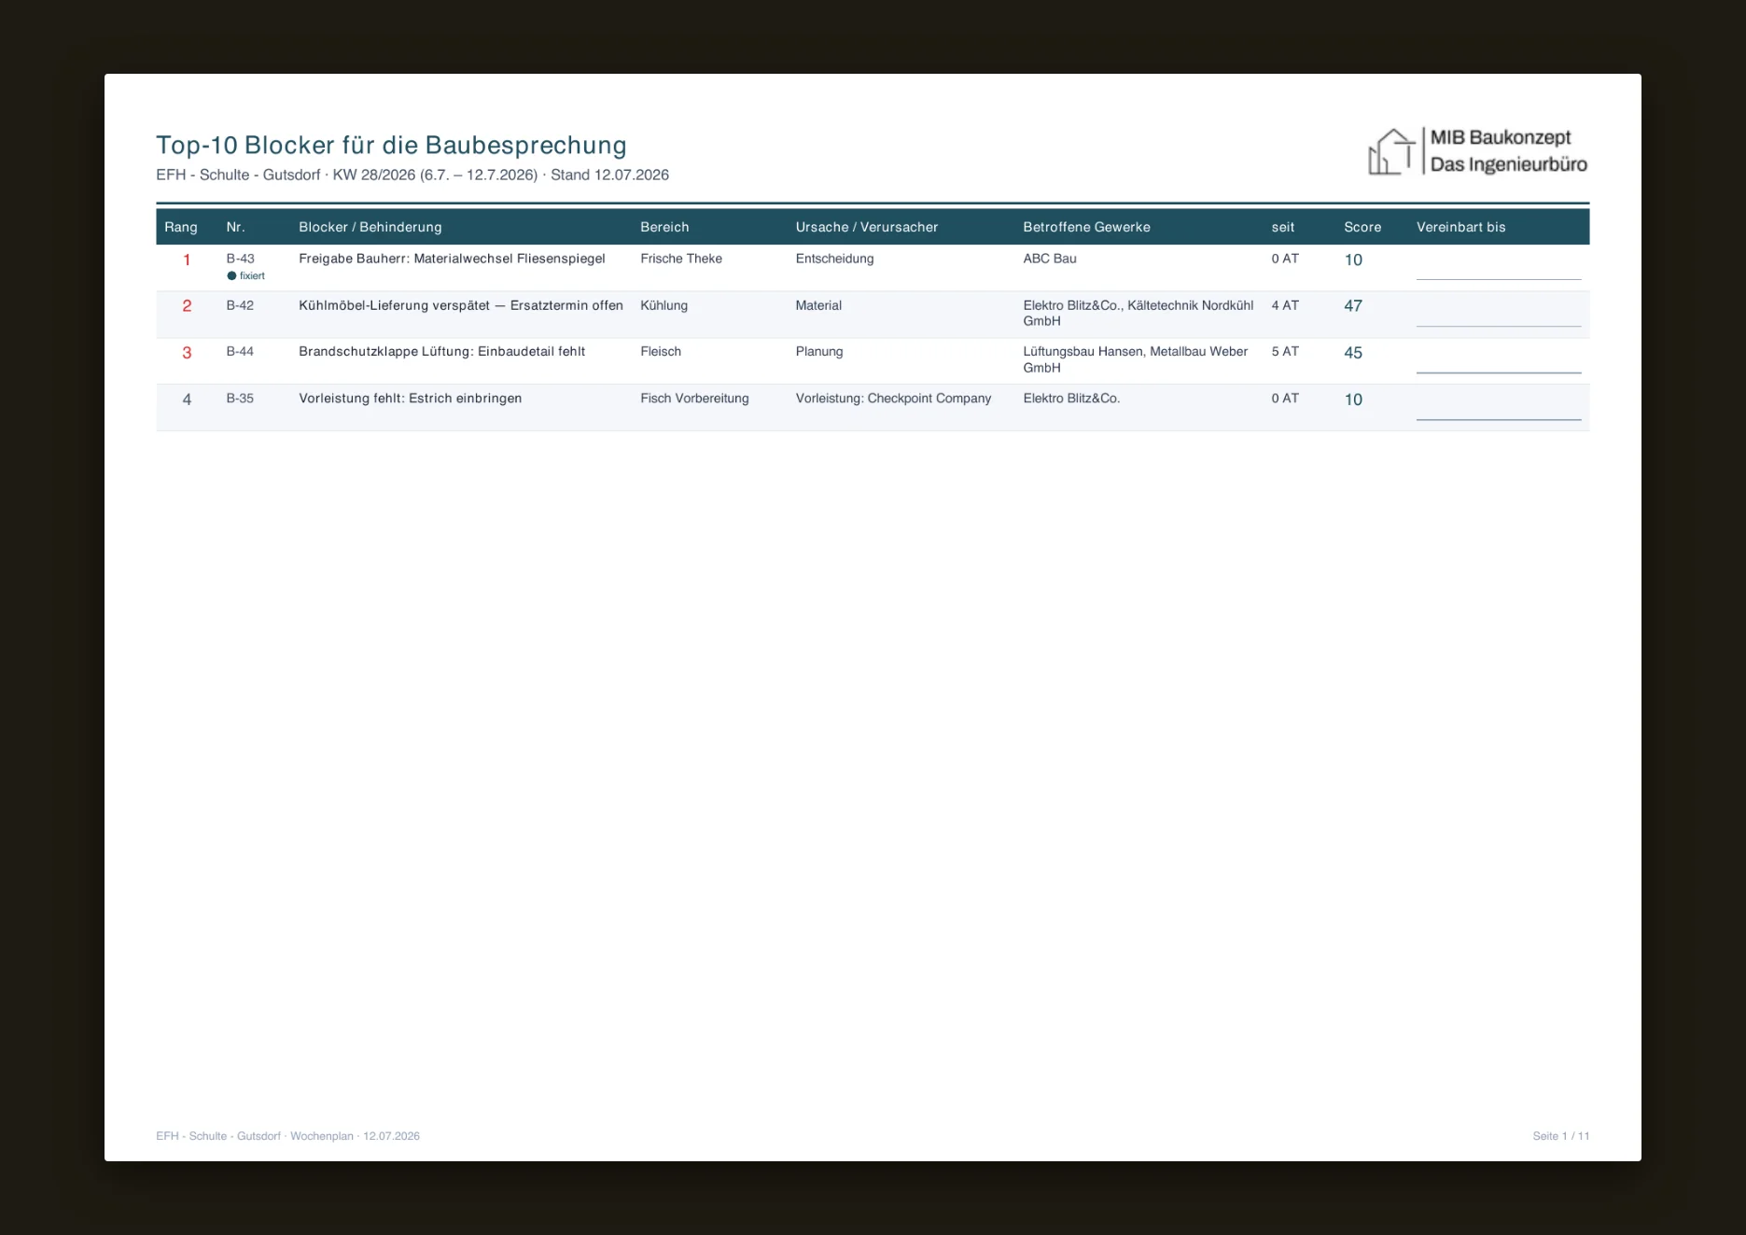Click the Vereinbart bis field for B-35
1746x1235 pixels.
(x=1499, y=408)
